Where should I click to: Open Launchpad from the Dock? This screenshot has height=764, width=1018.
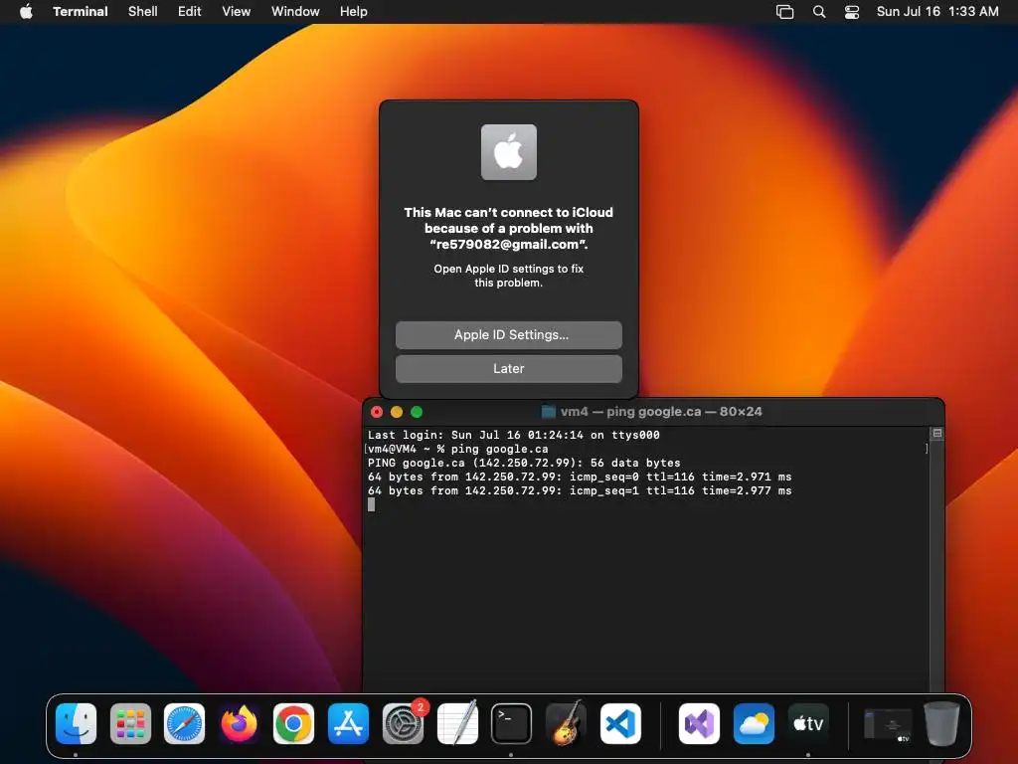[130, 723]
